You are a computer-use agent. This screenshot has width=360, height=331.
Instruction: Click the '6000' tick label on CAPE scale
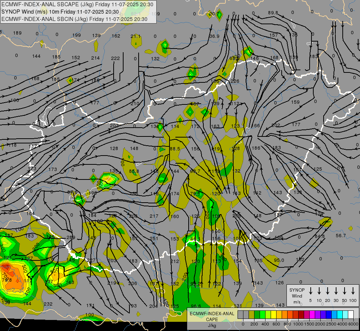click(353, 324)
